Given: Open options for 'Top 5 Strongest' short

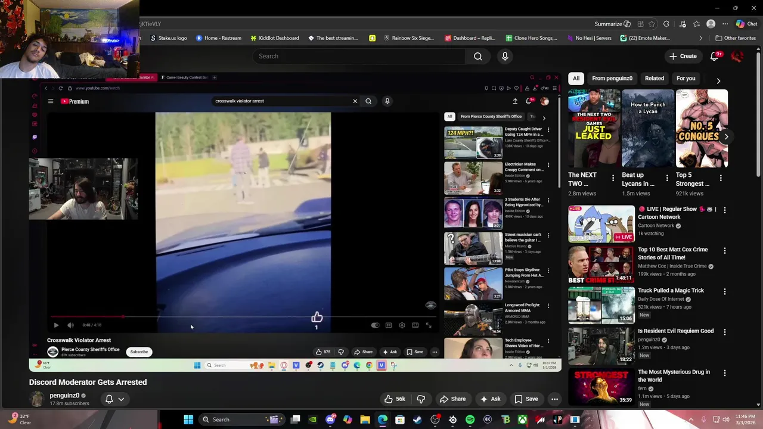Looking at the screenshot, I should [x=721, y=178].
